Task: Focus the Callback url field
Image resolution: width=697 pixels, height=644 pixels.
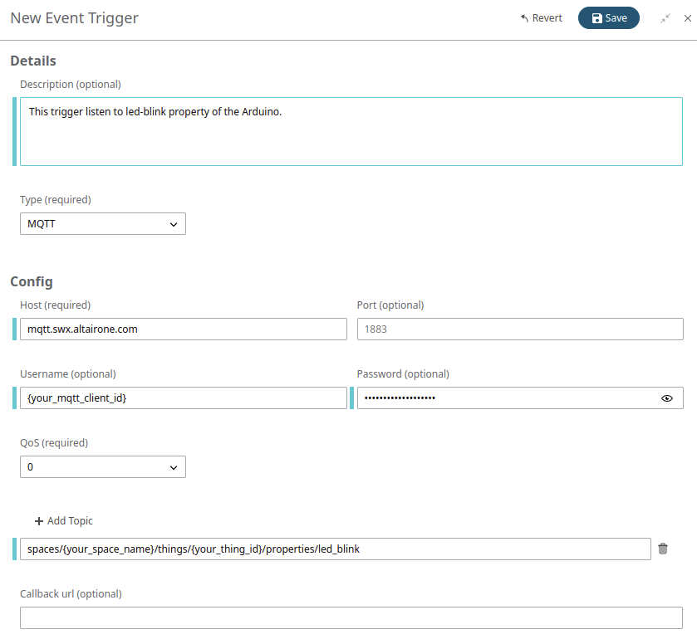Action: (x=351, y=618)
